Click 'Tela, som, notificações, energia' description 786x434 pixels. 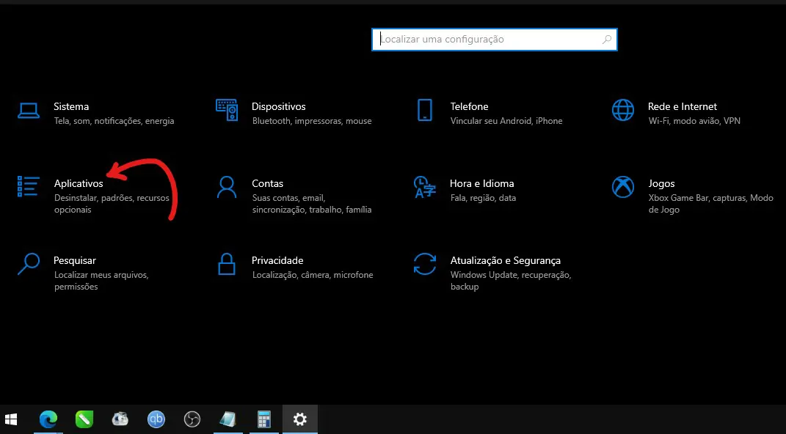pos(114,121)
